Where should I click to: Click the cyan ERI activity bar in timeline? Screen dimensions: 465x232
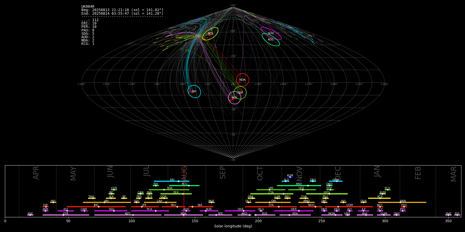click(172, 181)
